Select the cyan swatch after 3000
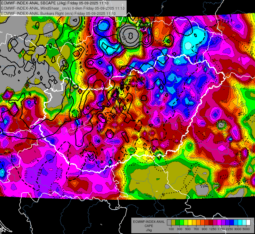 (x=240, y=223)
